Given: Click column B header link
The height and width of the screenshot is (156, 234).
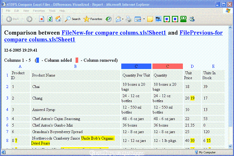Looking at the screenshot, I should (75, 66).
